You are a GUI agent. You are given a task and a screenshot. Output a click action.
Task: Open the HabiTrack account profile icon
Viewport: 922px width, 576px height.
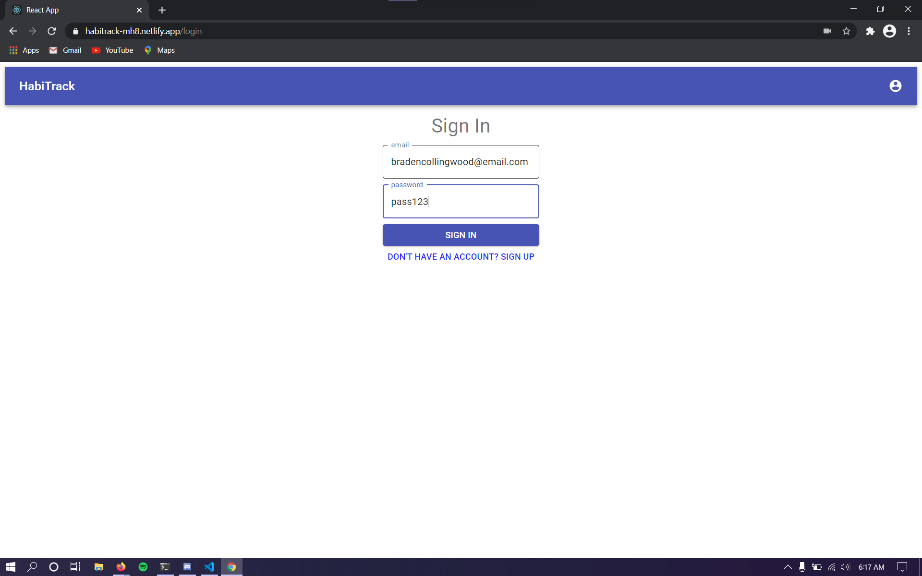[895, 86]
